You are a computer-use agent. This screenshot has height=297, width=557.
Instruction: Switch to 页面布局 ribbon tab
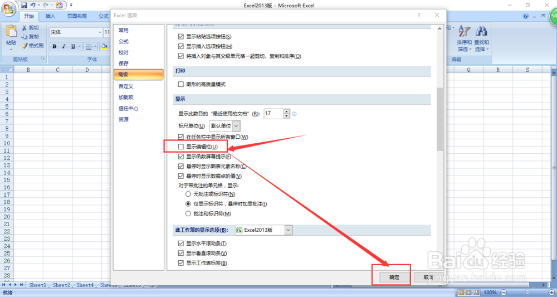(x=77, y=16)
